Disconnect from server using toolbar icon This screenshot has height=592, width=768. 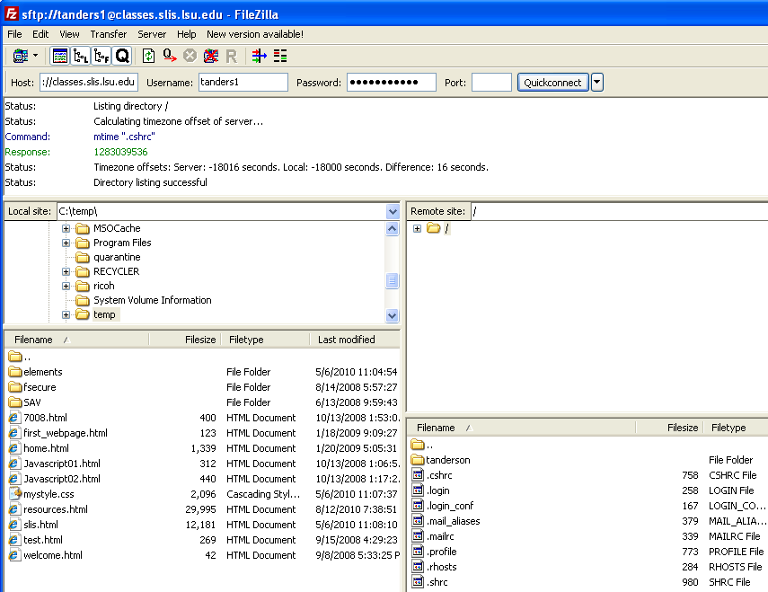210,56
